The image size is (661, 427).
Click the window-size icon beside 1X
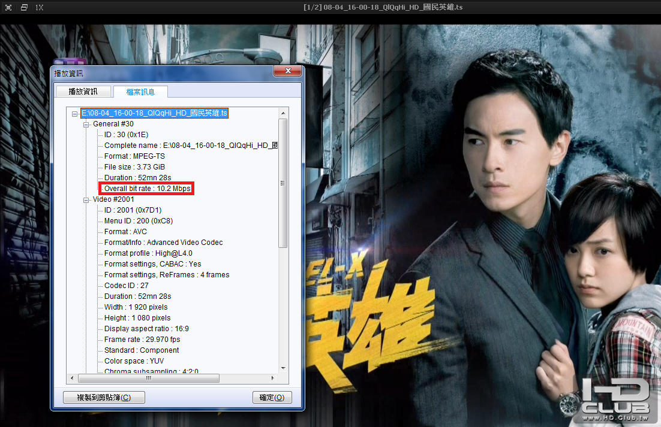tap(24, 8)
